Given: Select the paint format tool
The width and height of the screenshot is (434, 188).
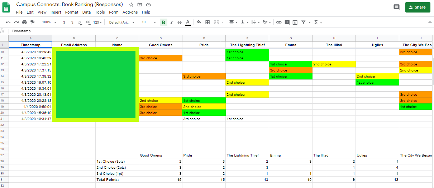Looking at the screenshot, I should tap(33, 22).
